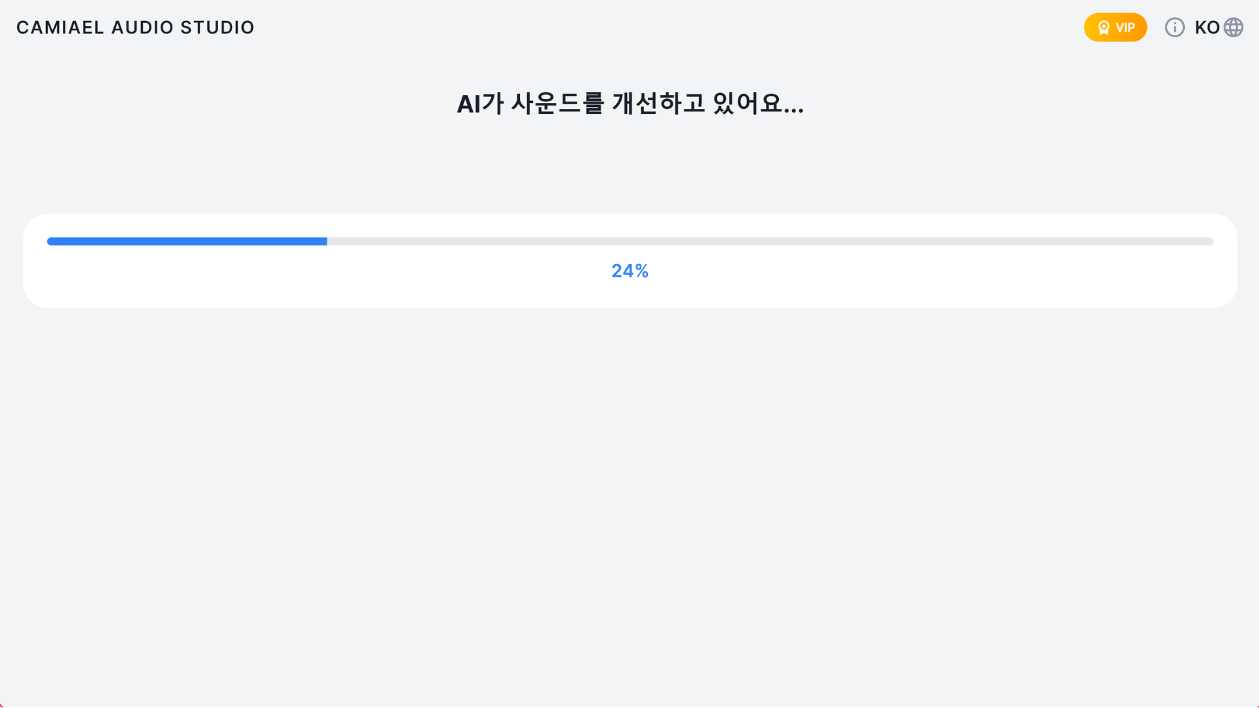Click the white progress card panel
This screenshot has height=708, width=1259.
(x=629, y=260)
